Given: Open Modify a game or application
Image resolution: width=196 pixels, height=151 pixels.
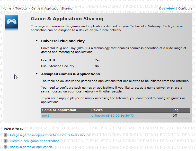Looking at the screenshot, I should 31,147.
